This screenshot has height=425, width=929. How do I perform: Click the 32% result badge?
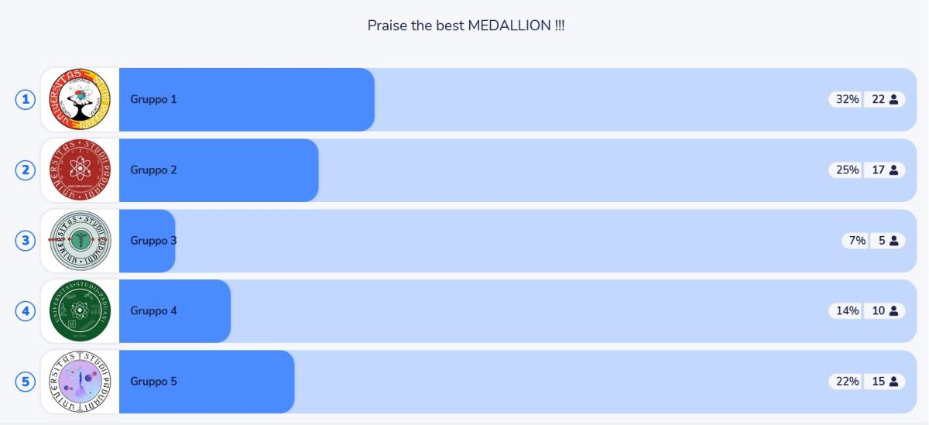click(x=847, y=100)
